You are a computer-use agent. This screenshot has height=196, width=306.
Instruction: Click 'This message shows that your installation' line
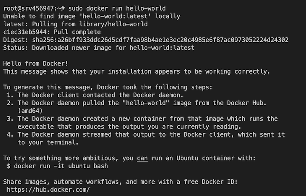click(x=136, y=71)
